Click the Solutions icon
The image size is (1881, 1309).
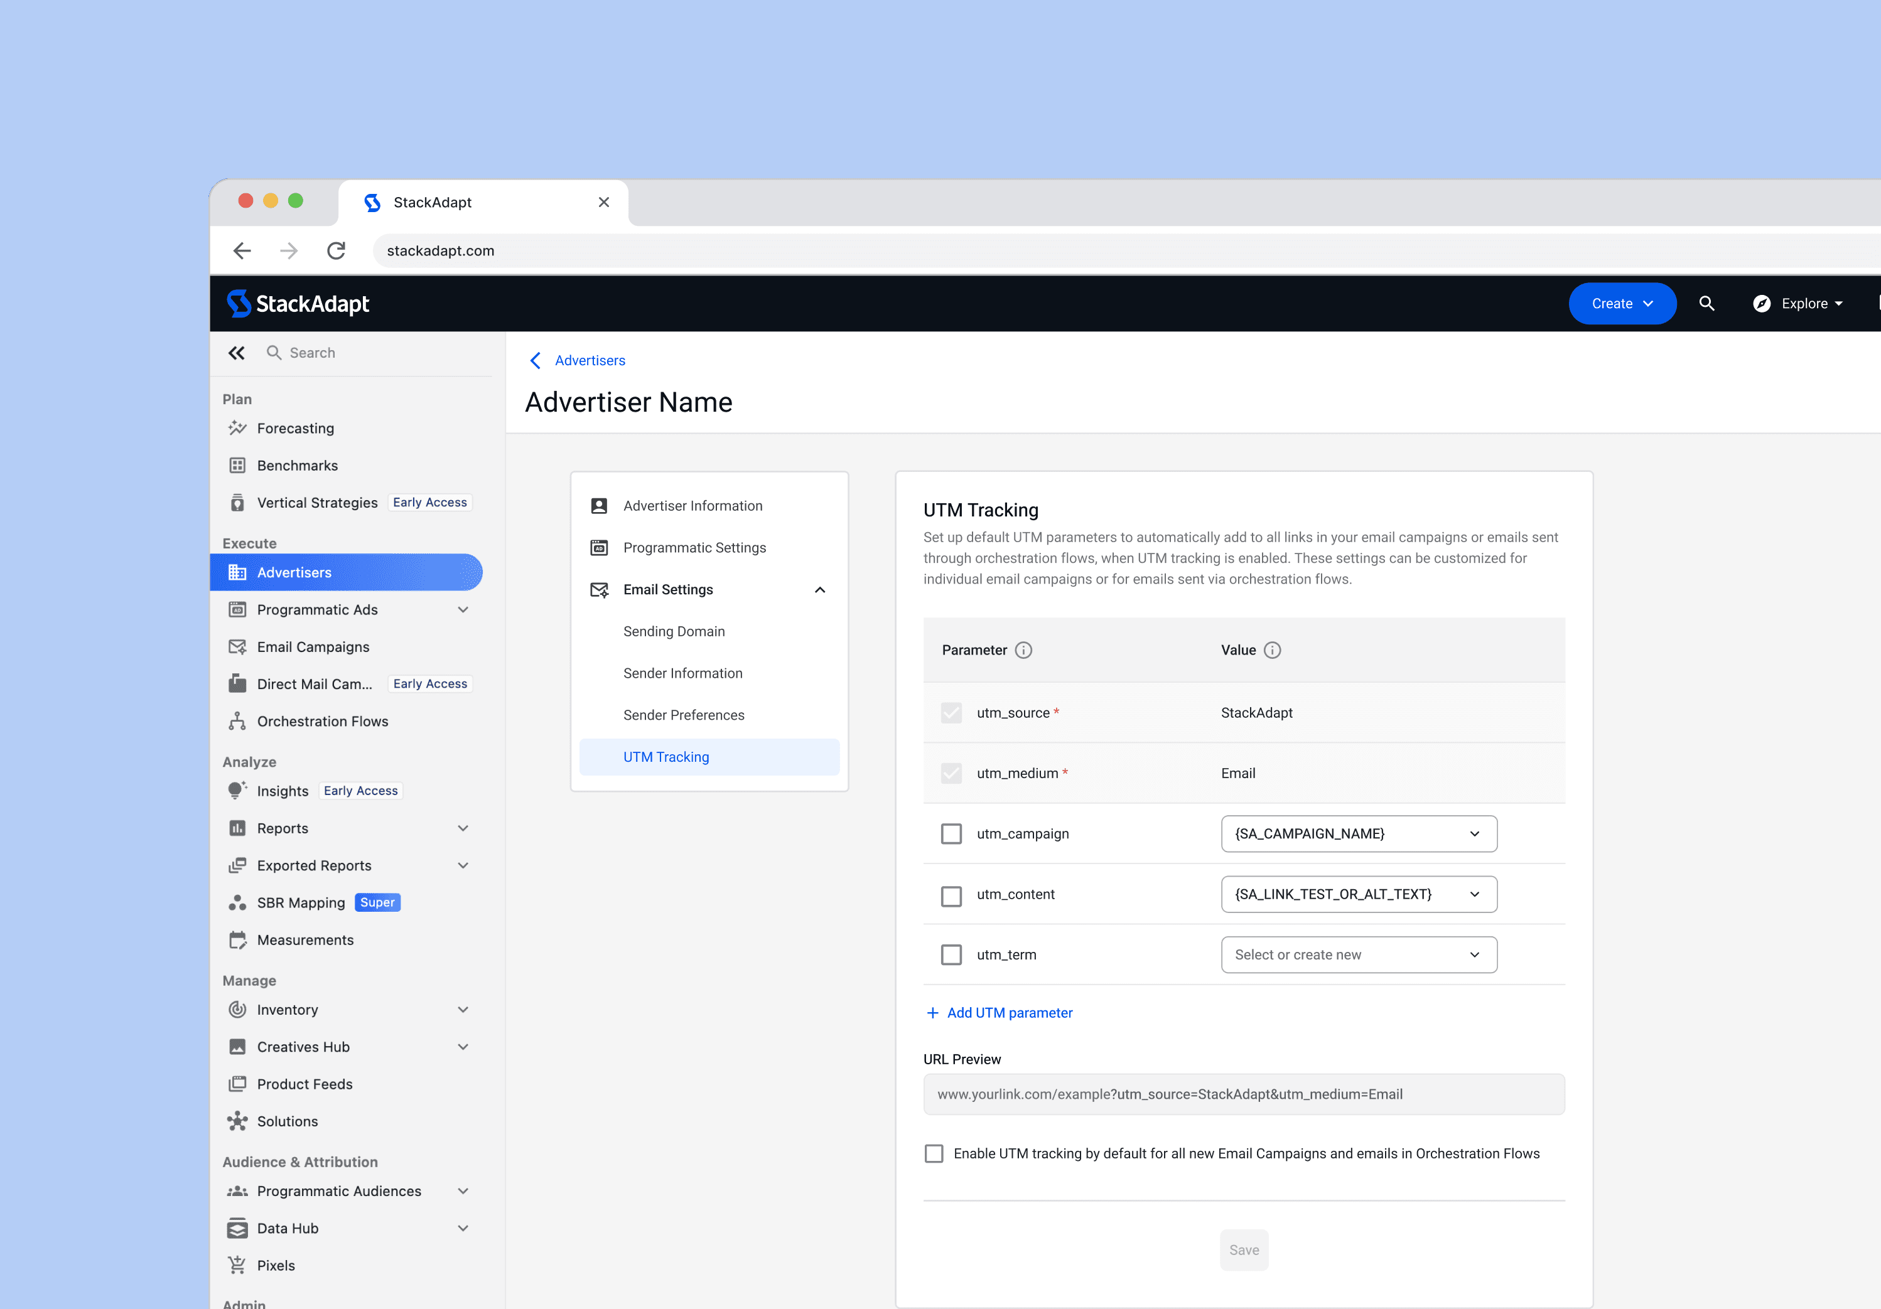[237, 1121]
